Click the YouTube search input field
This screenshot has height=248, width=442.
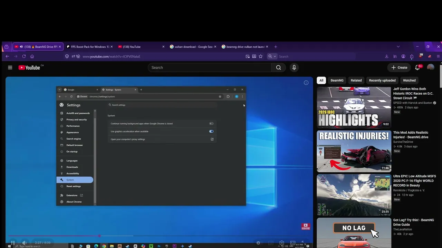pos(210,68)
